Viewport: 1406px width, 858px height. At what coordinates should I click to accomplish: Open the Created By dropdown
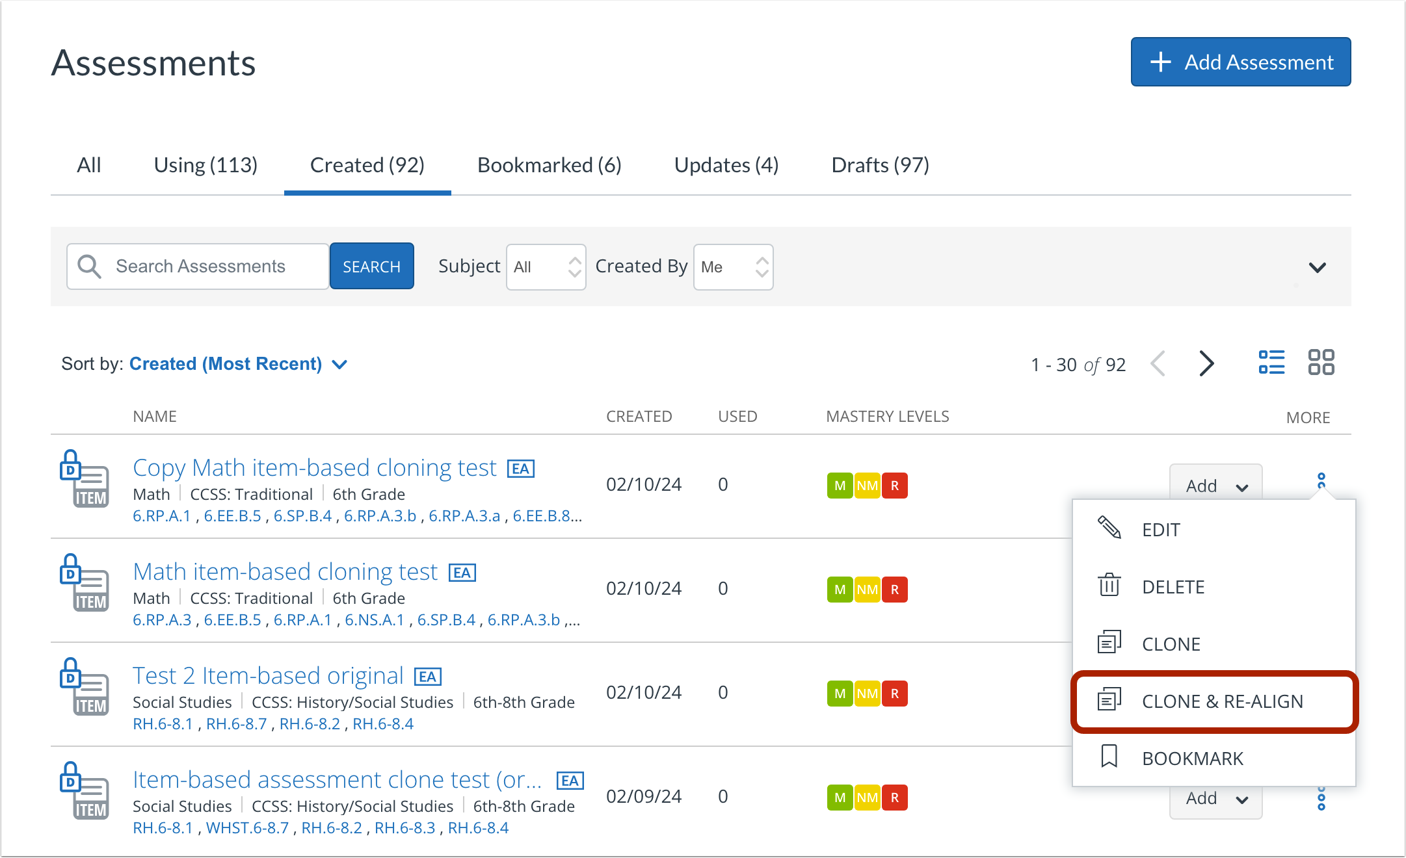coord(733,267)
